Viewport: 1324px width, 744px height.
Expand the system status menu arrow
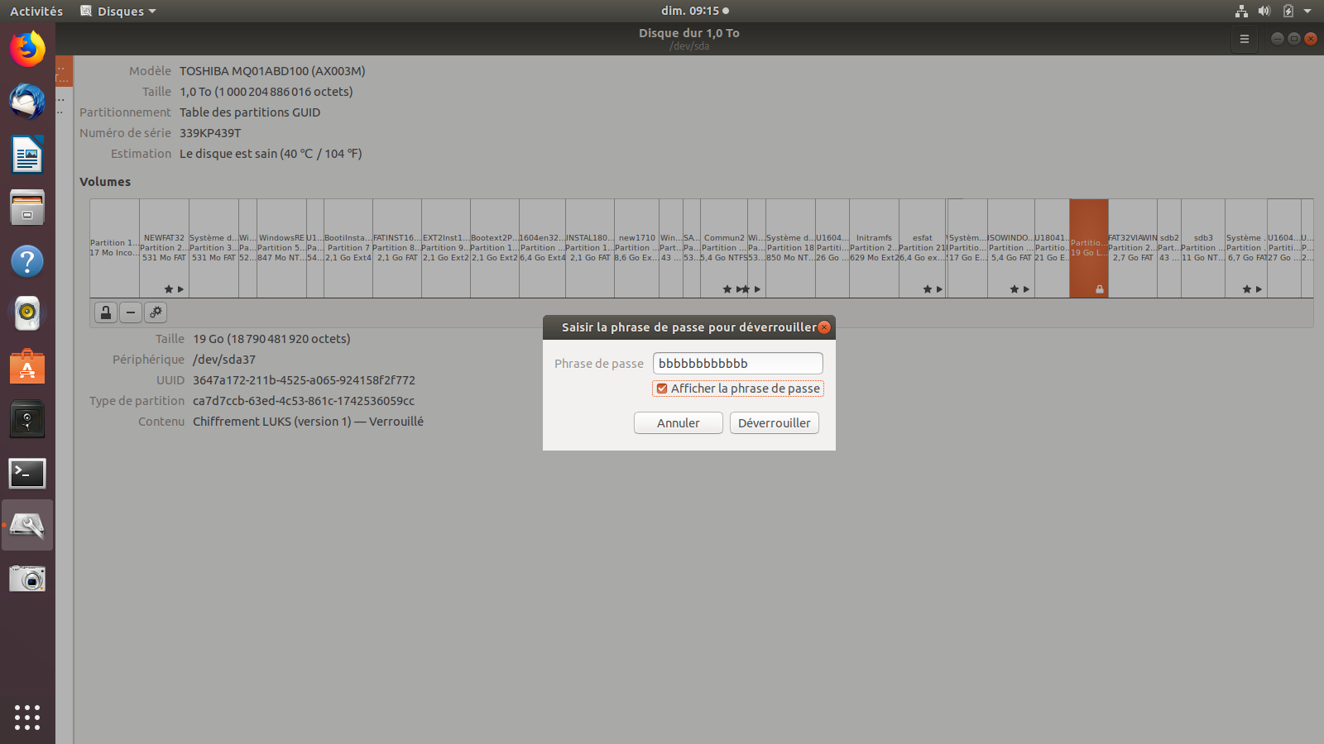pos(1307,11)
